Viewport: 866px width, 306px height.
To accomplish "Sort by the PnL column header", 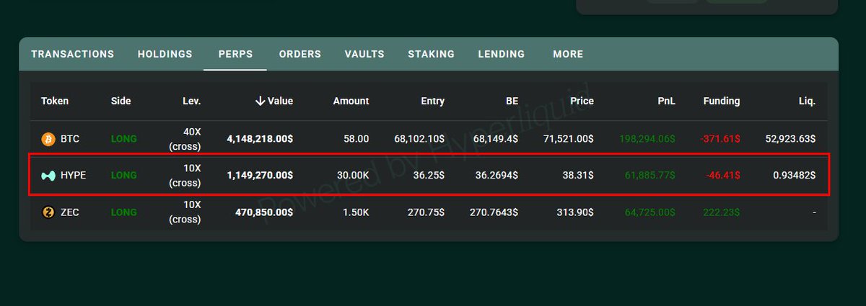I will (666, 101).
